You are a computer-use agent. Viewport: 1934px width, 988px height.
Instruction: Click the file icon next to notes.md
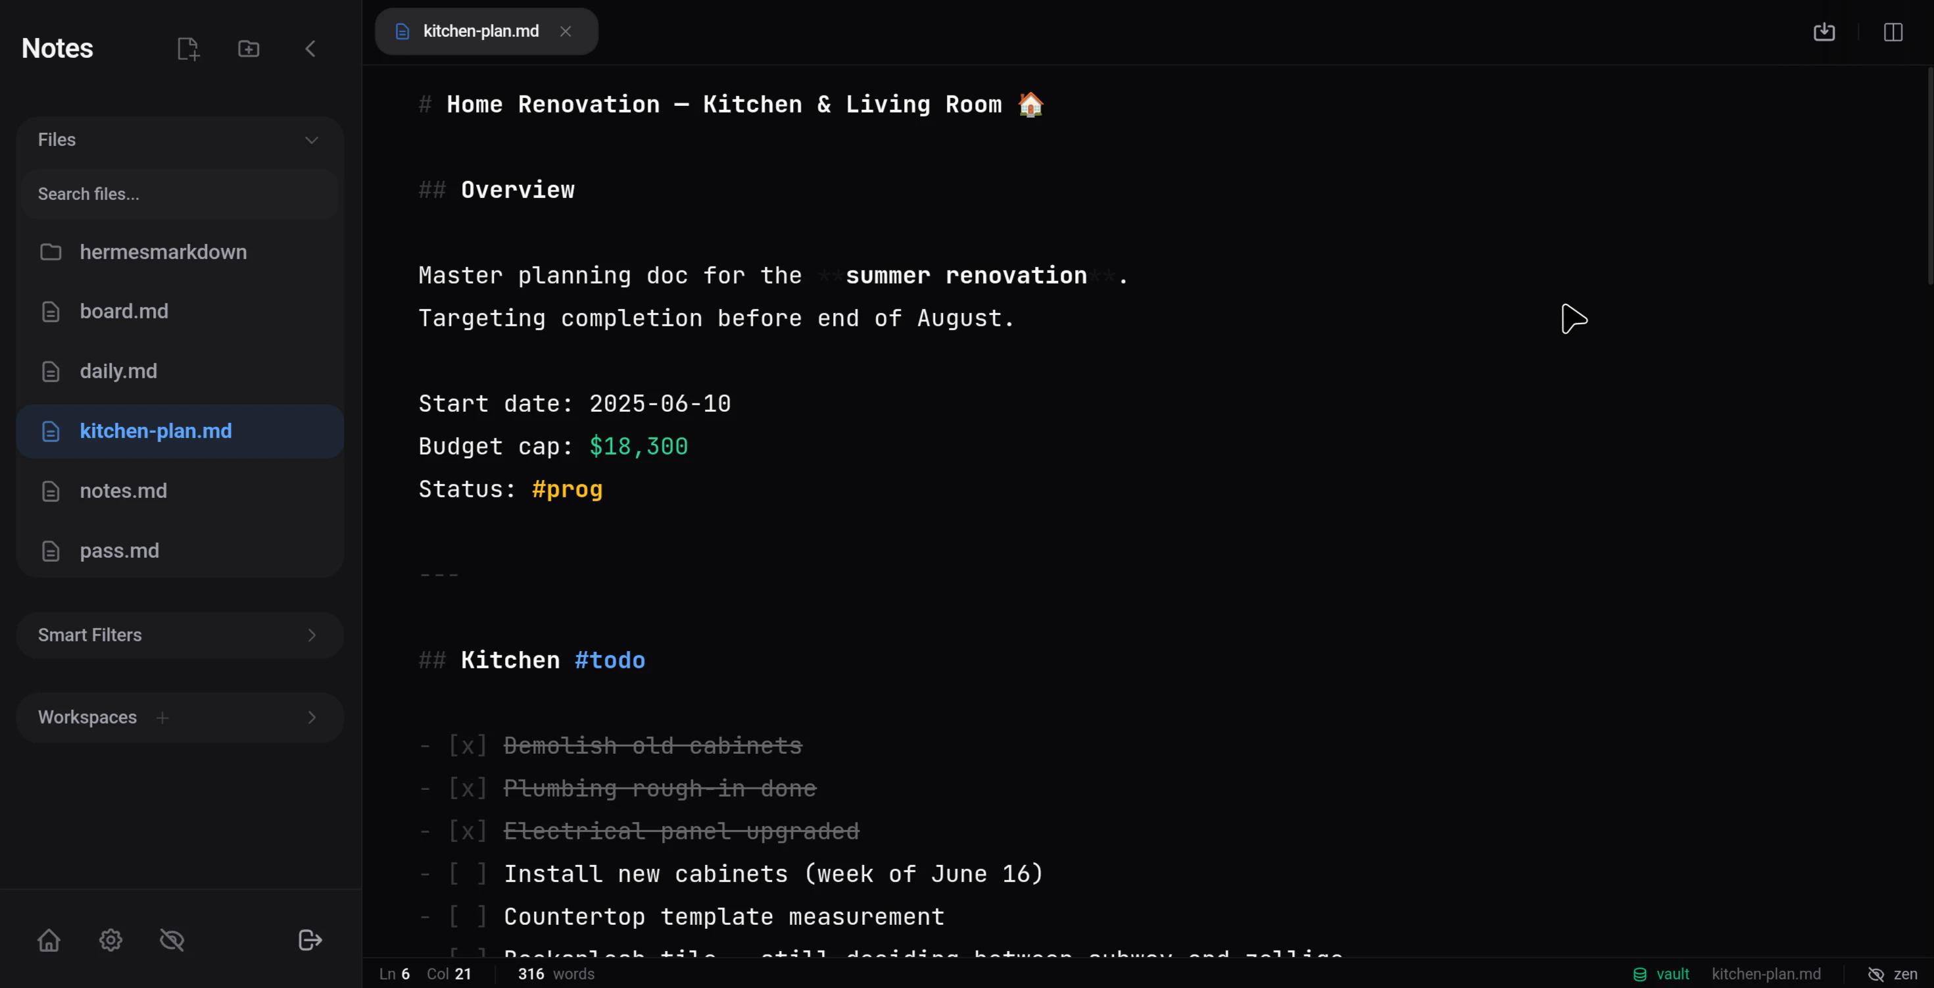(50, 491)
